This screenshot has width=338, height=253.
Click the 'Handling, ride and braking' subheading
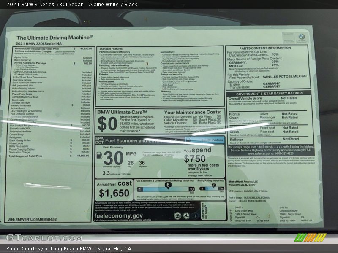114,65
